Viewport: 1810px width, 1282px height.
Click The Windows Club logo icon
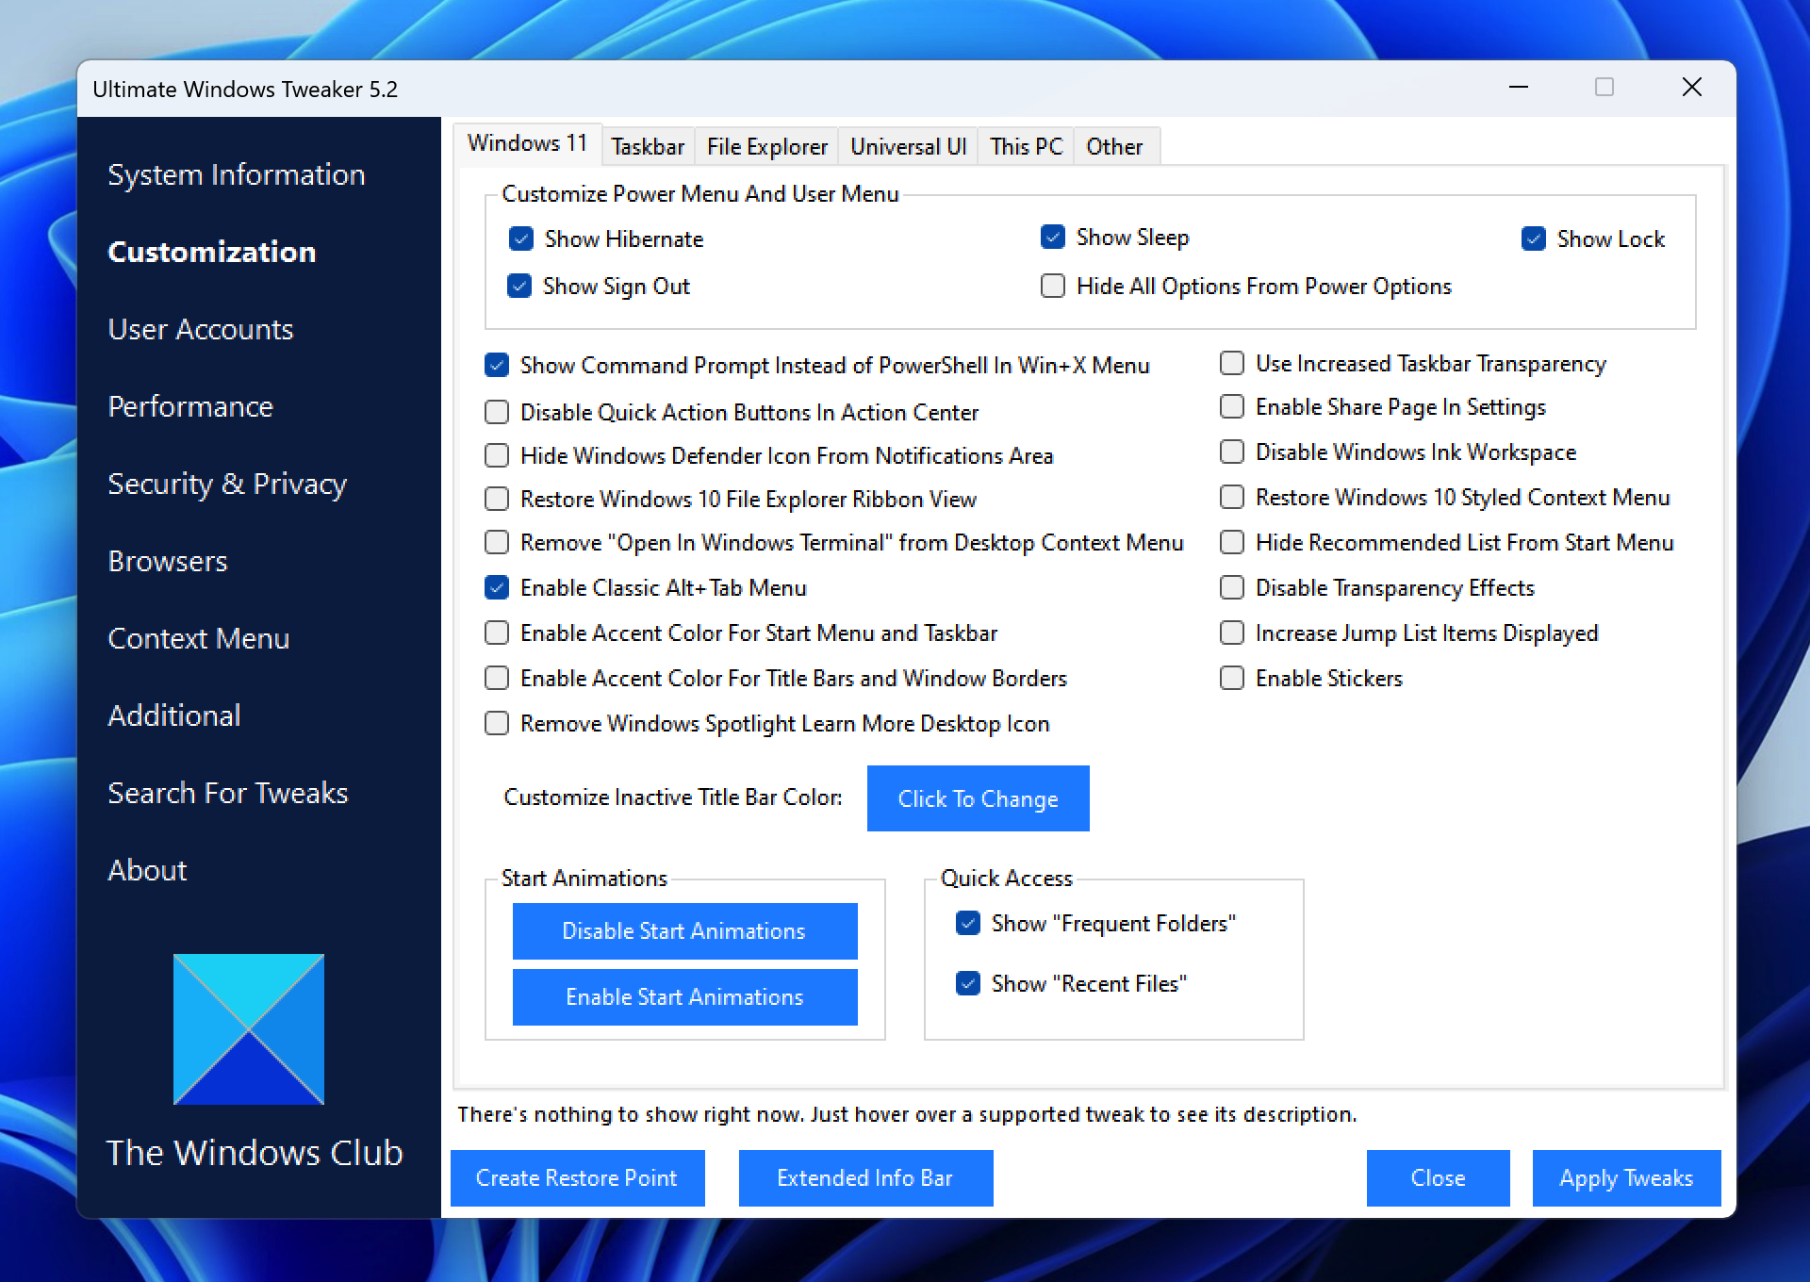249,1028
